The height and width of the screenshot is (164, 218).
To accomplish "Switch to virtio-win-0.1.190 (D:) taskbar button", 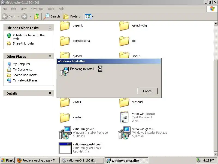I will pyautogui.click(x=82, y=160).
